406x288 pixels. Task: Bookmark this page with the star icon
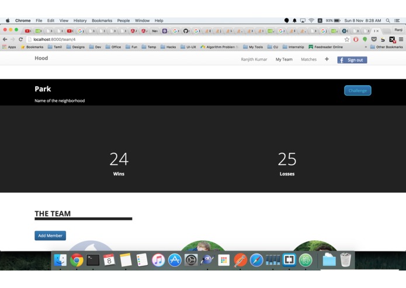point(346,39)
